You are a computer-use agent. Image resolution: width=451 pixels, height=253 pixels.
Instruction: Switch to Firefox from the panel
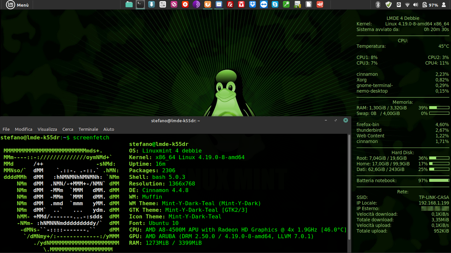tap(208, 5)
